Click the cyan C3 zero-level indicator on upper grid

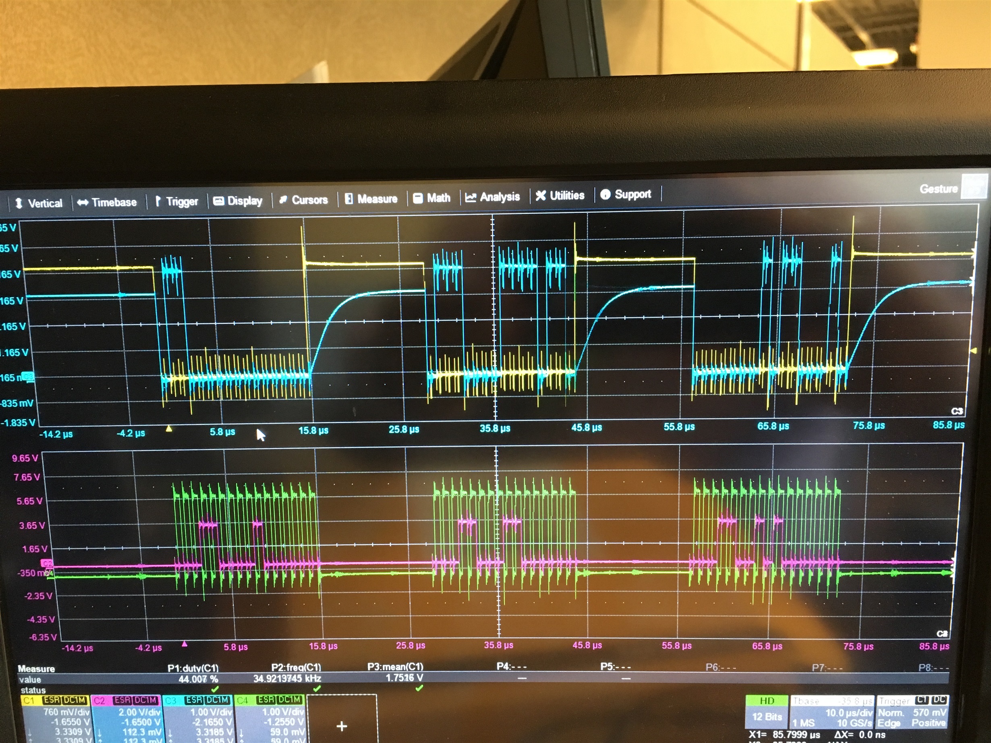(x=28, y=377)
